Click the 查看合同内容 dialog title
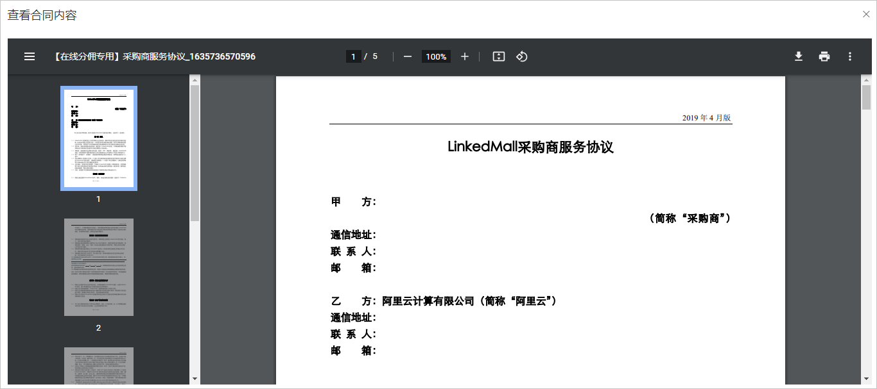 (42, 15)
